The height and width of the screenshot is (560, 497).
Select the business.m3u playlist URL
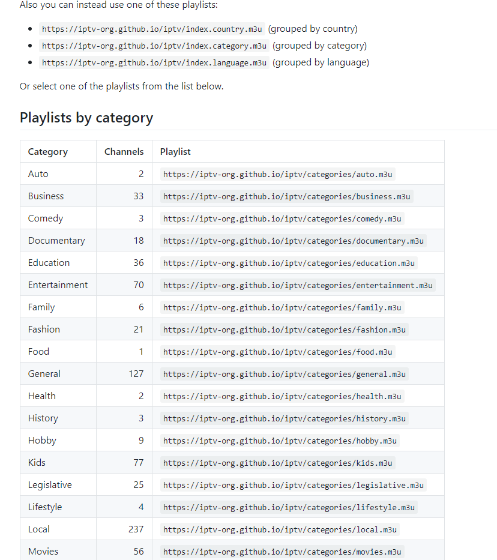287,197
